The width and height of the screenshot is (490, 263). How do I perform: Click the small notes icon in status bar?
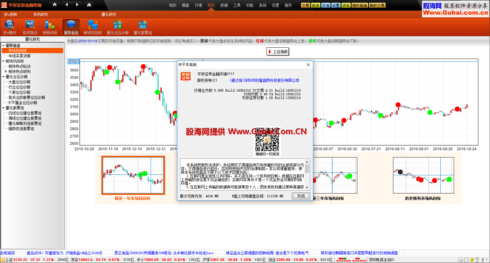461,260
